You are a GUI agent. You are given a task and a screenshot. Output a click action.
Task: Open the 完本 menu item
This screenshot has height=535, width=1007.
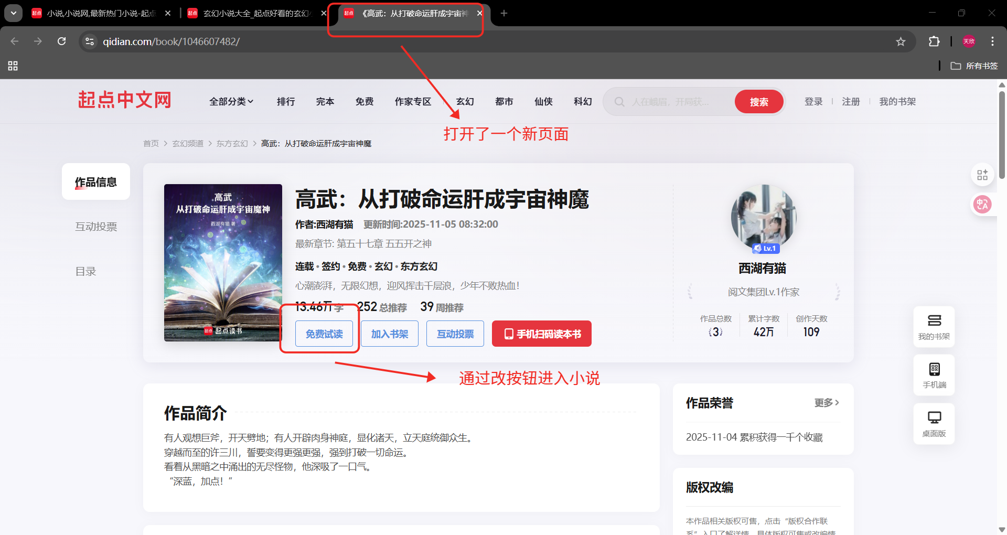(x=325, y=102)
